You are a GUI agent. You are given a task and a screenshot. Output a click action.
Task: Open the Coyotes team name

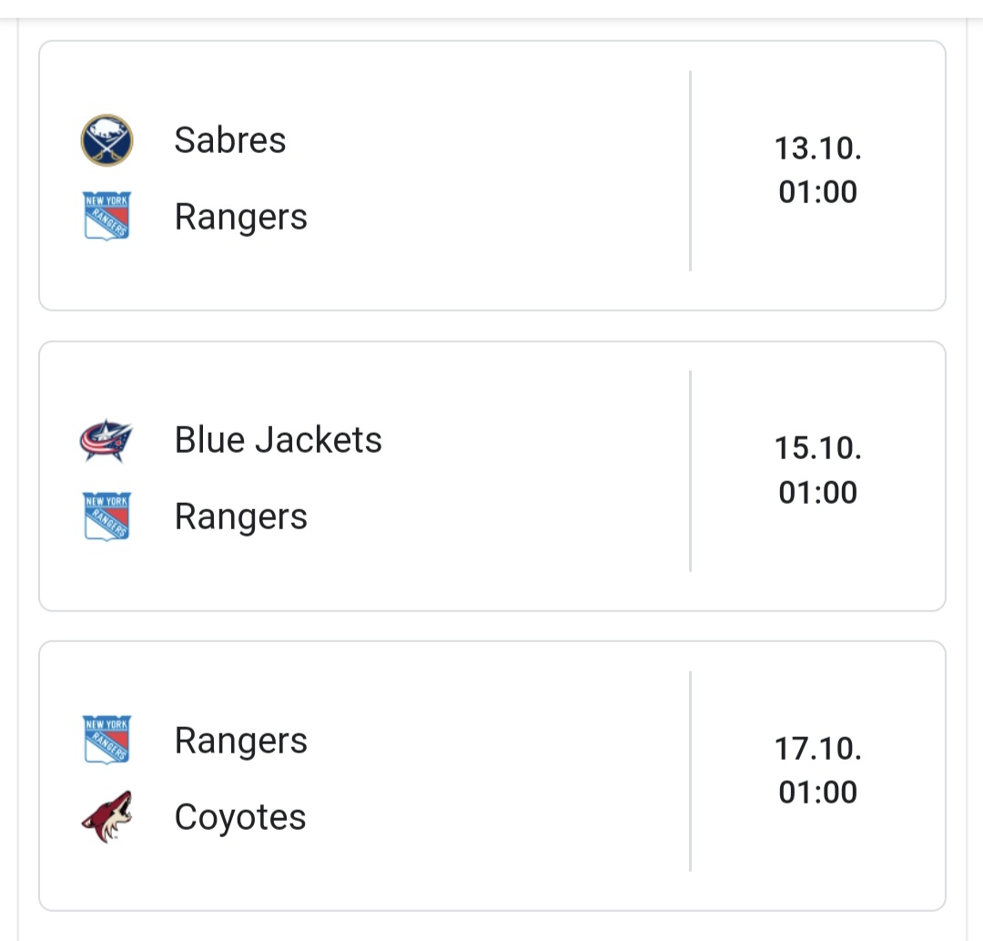click(240, 817)
